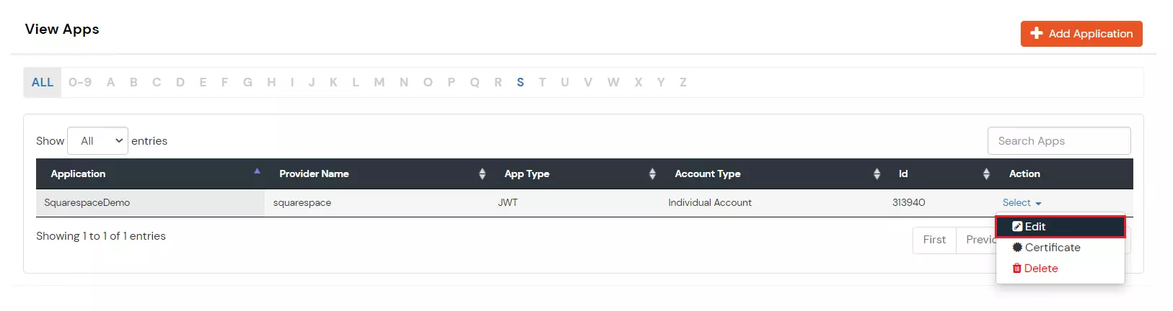Sort the App Type column
1173x311 pixels.
click(652, 173)
